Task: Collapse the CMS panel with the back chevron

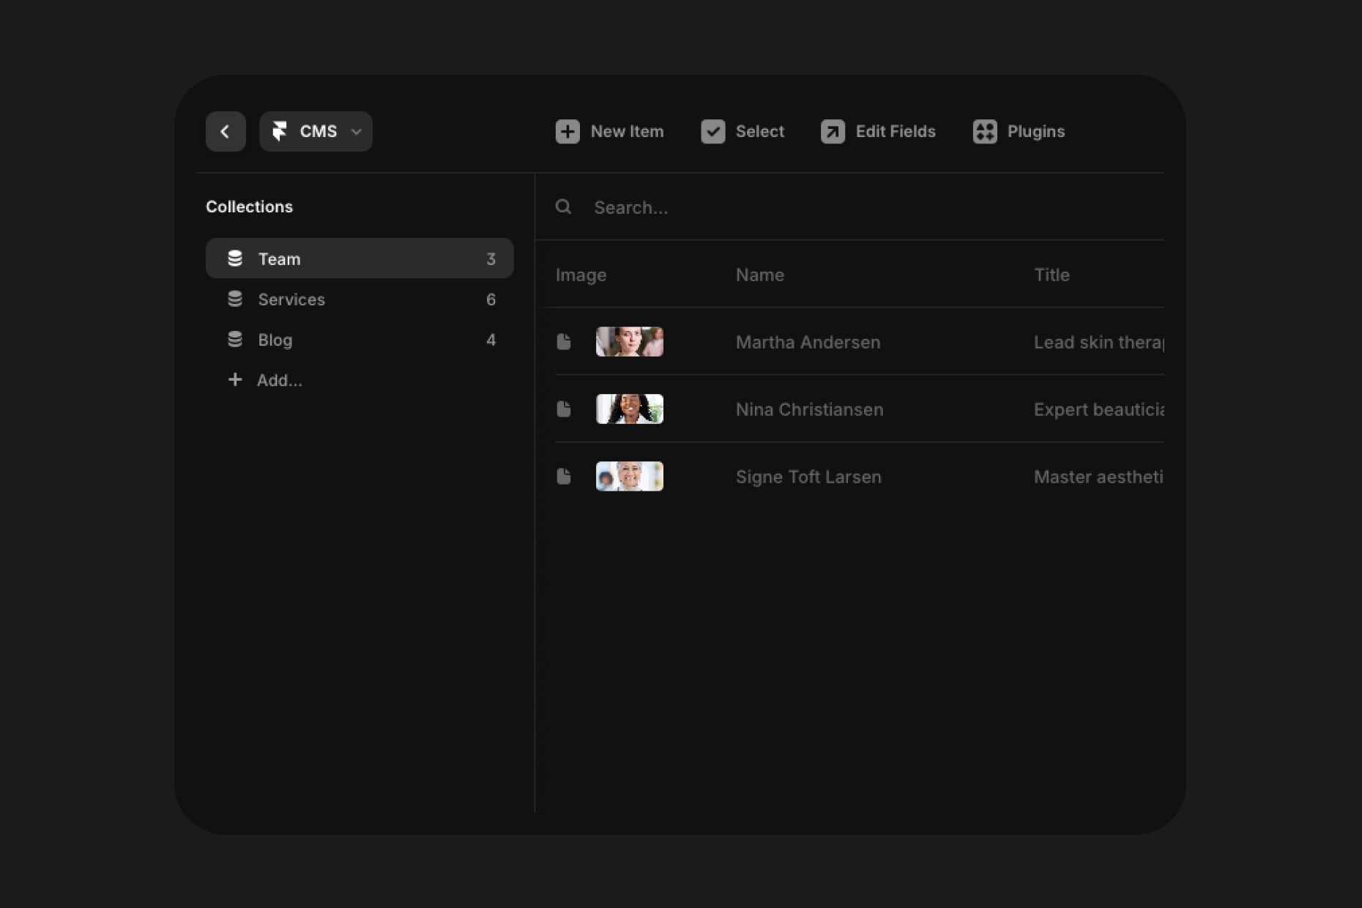Action: click(225, 132)
